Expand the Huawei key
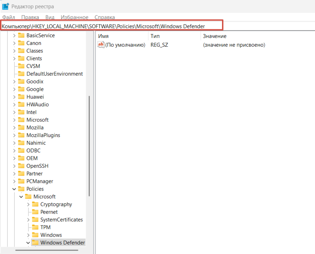 tap(14, 97)
